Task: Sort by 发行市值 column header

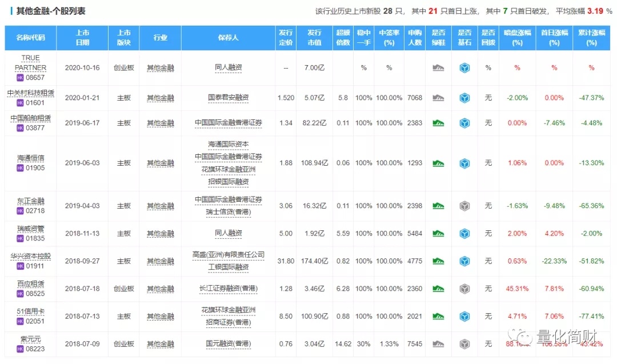Action: 314,38
